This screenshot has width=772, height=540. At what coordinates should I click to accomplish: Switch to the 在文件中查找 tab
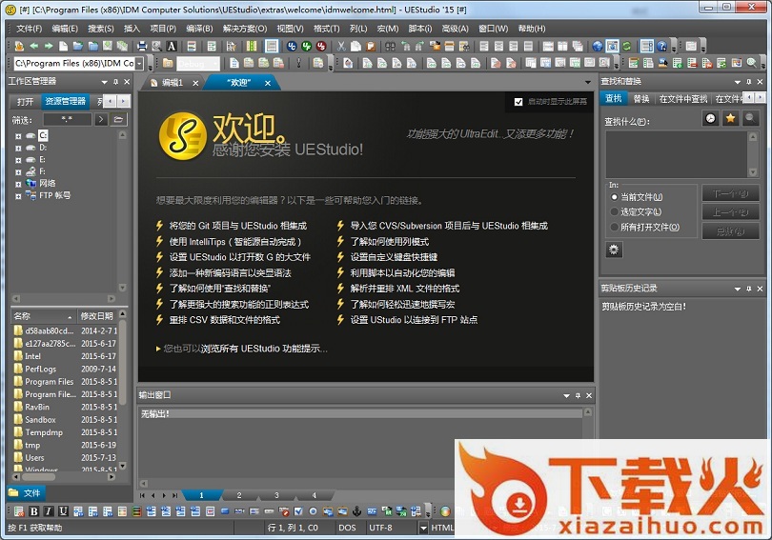point(682,99)
